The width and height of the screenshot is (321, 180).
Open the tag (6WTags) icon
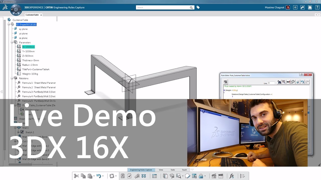tap(198, 7)
